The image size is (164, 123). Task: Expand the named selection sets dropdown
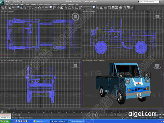tap(89, 7)
